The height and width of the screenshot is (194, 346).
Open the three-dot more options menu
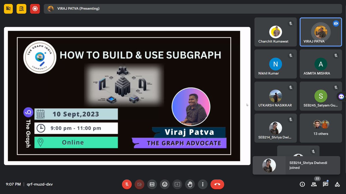coord(203,184)
